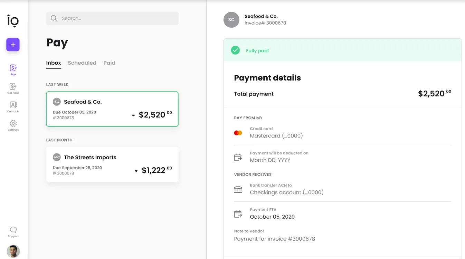The width and height of the screenshot is (465, 259).
Task: Select The Streets Imports invoice card
Action: point(112,164)
